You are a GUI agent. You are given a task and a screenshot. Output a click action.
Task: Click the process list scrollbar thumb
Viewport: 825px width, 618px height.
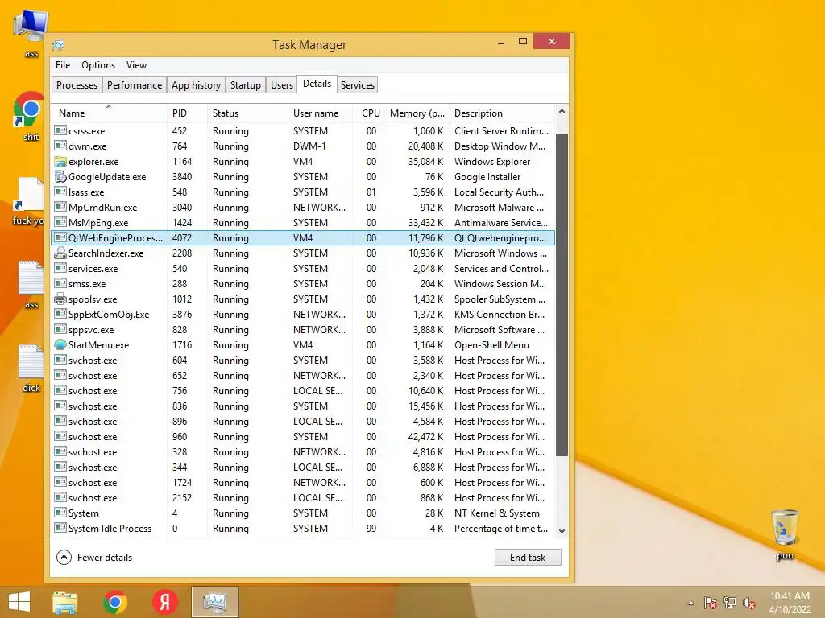(562, 295)
